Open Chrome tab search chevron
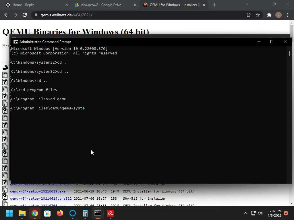Image resolution: width=294 pixels, height=220 pixels. pyautogui.click(x=248, y=4)
